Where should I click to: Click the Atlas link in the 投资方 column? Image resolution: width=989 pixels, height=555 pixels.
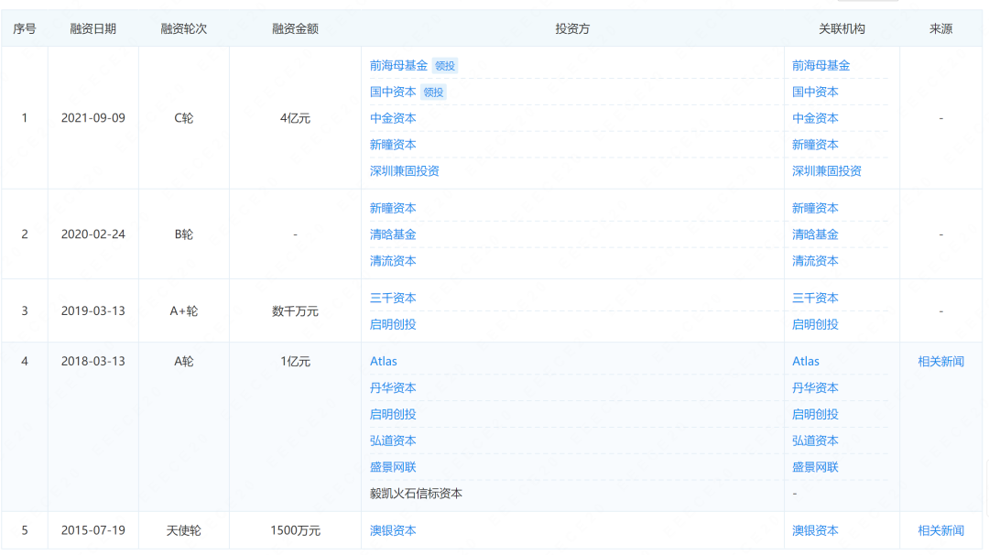pyautogui.click(x=384, y=362)
